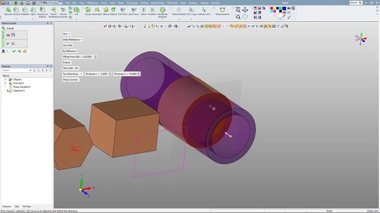
Task: Select the Blend face tool
Action: [106, 11]
